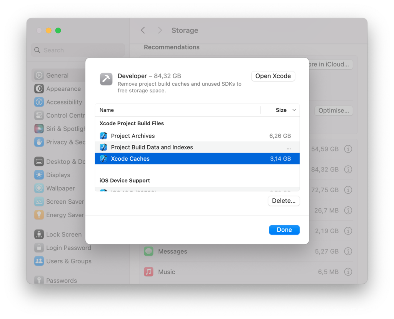The height and width of the screenshot is (319, 394).
Task: Click the Music storage row label
Action: click(x=167, y=272)
